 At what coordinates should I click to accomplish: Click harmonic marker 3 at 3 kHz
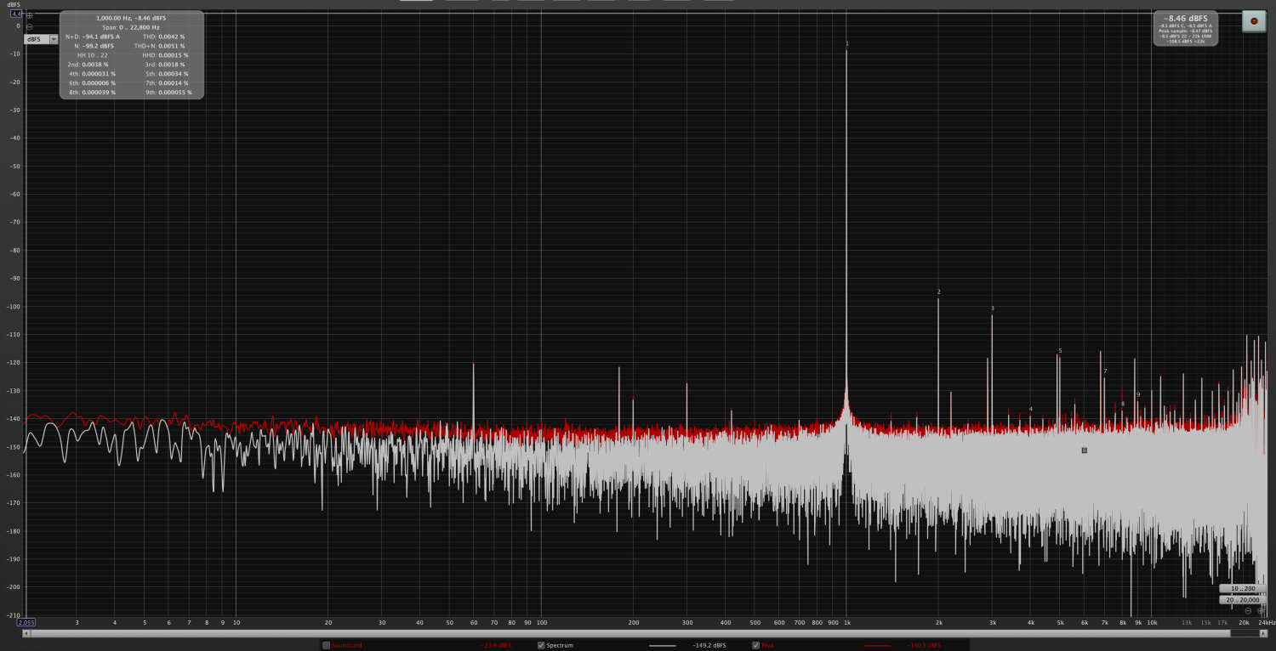click(993, 309)
